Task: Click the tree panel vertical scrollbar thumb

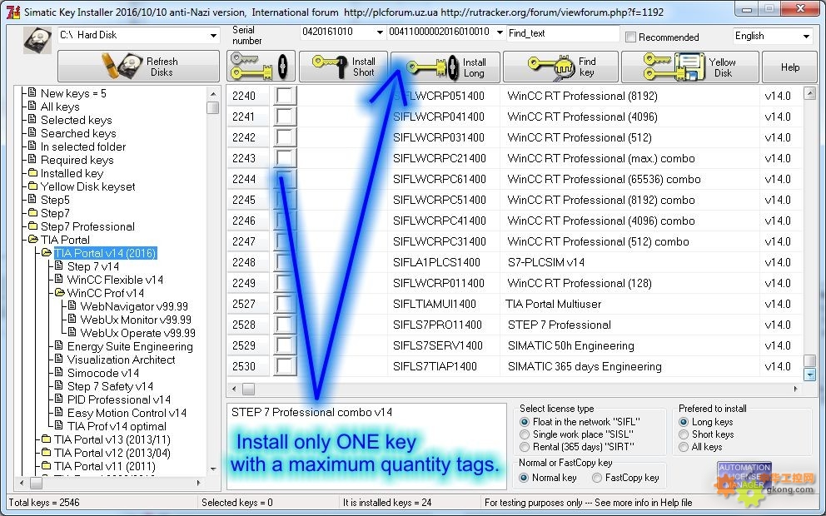Action: [213, 108]
